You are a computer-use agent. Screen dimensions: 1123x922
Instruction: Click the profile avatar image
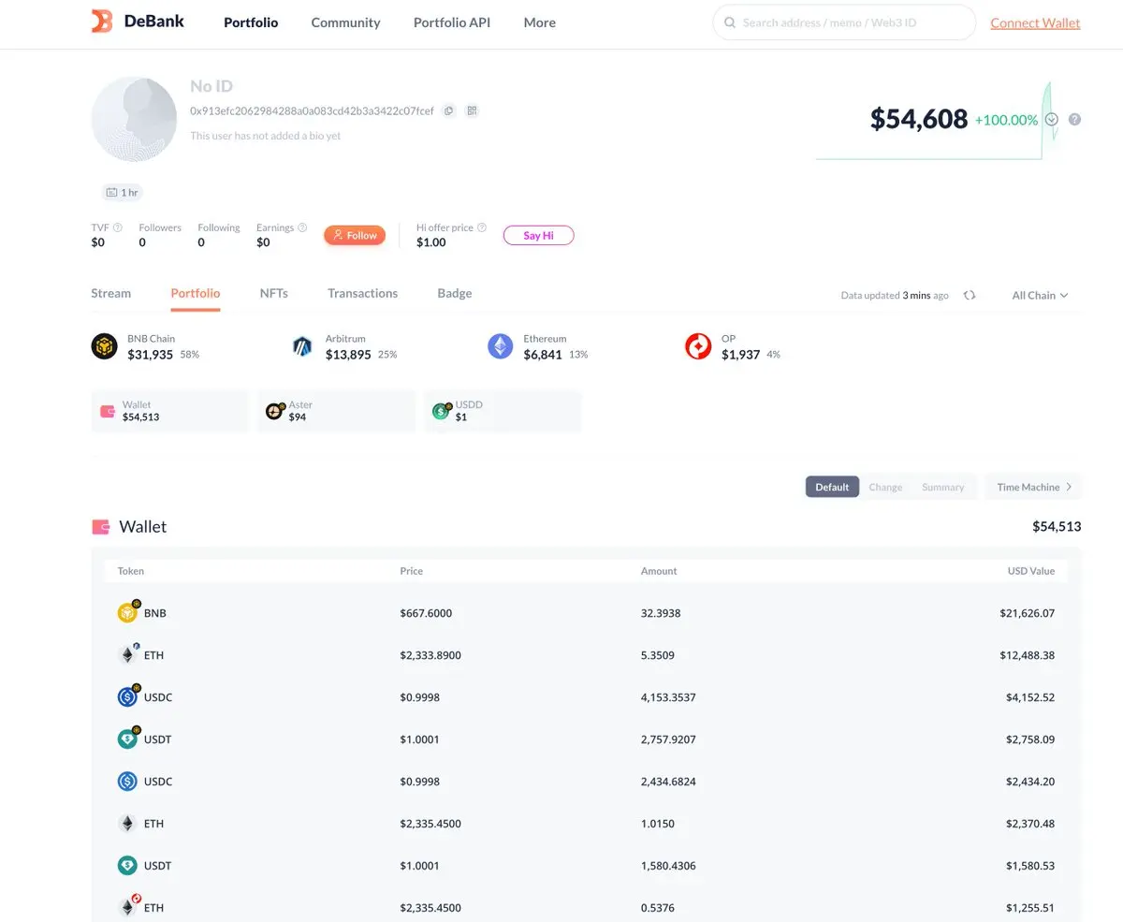(134, 119)
